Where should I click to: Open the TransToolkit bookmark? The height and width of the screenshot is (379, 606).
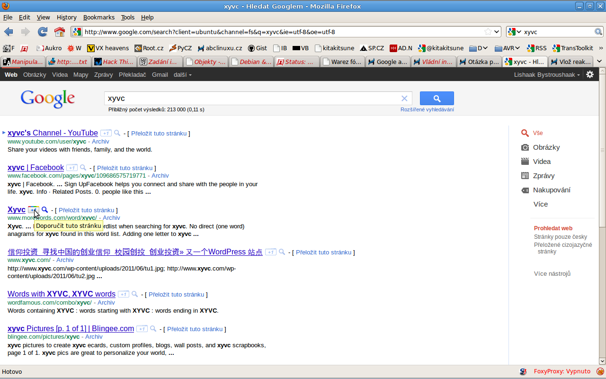coord(572,48)
